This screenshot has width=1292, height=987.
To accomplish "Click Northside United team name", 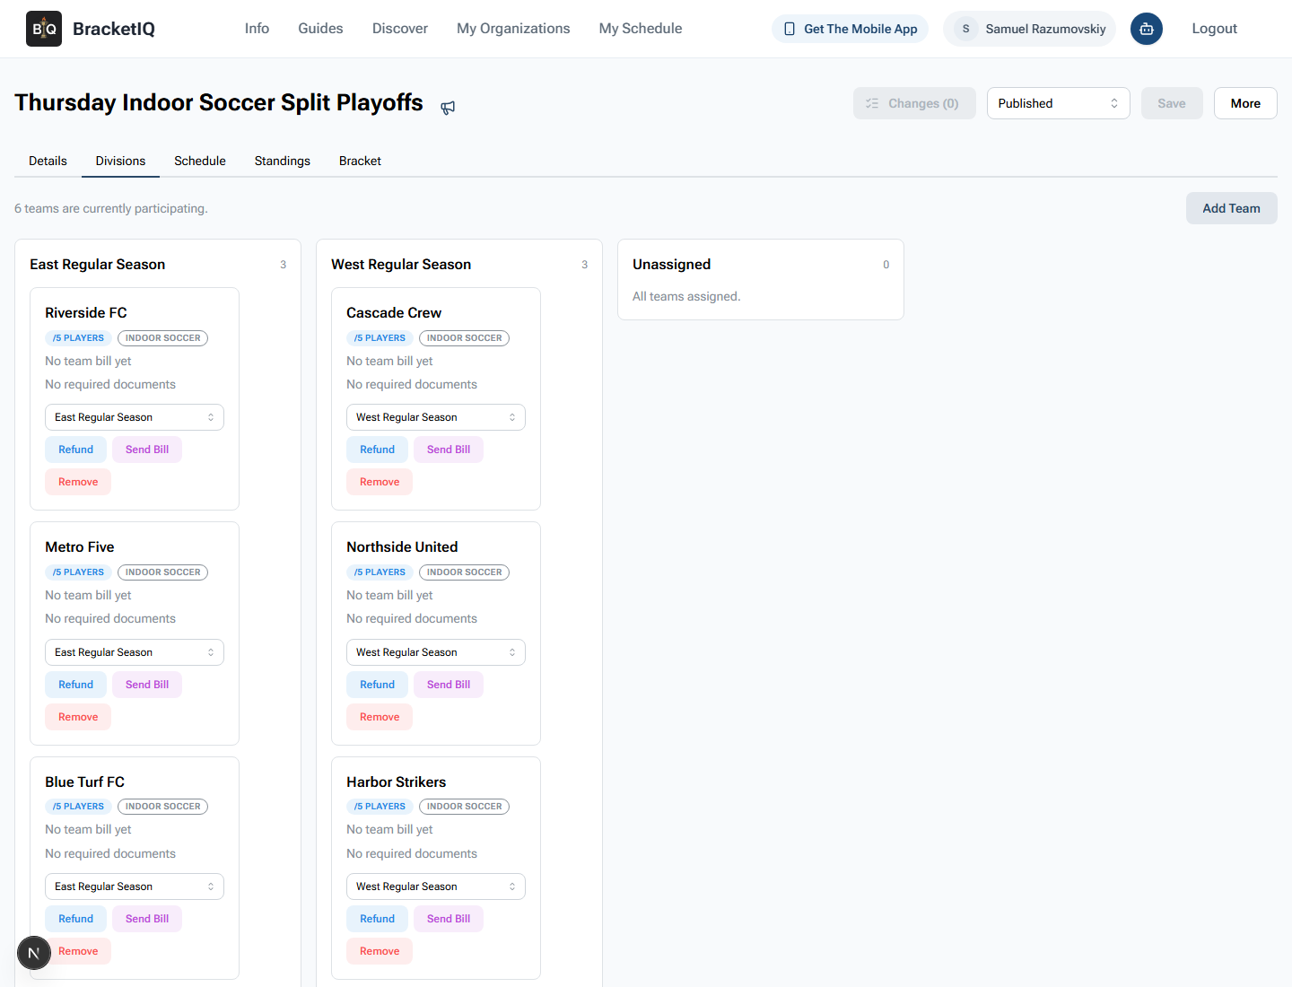I will click(402, 547).
